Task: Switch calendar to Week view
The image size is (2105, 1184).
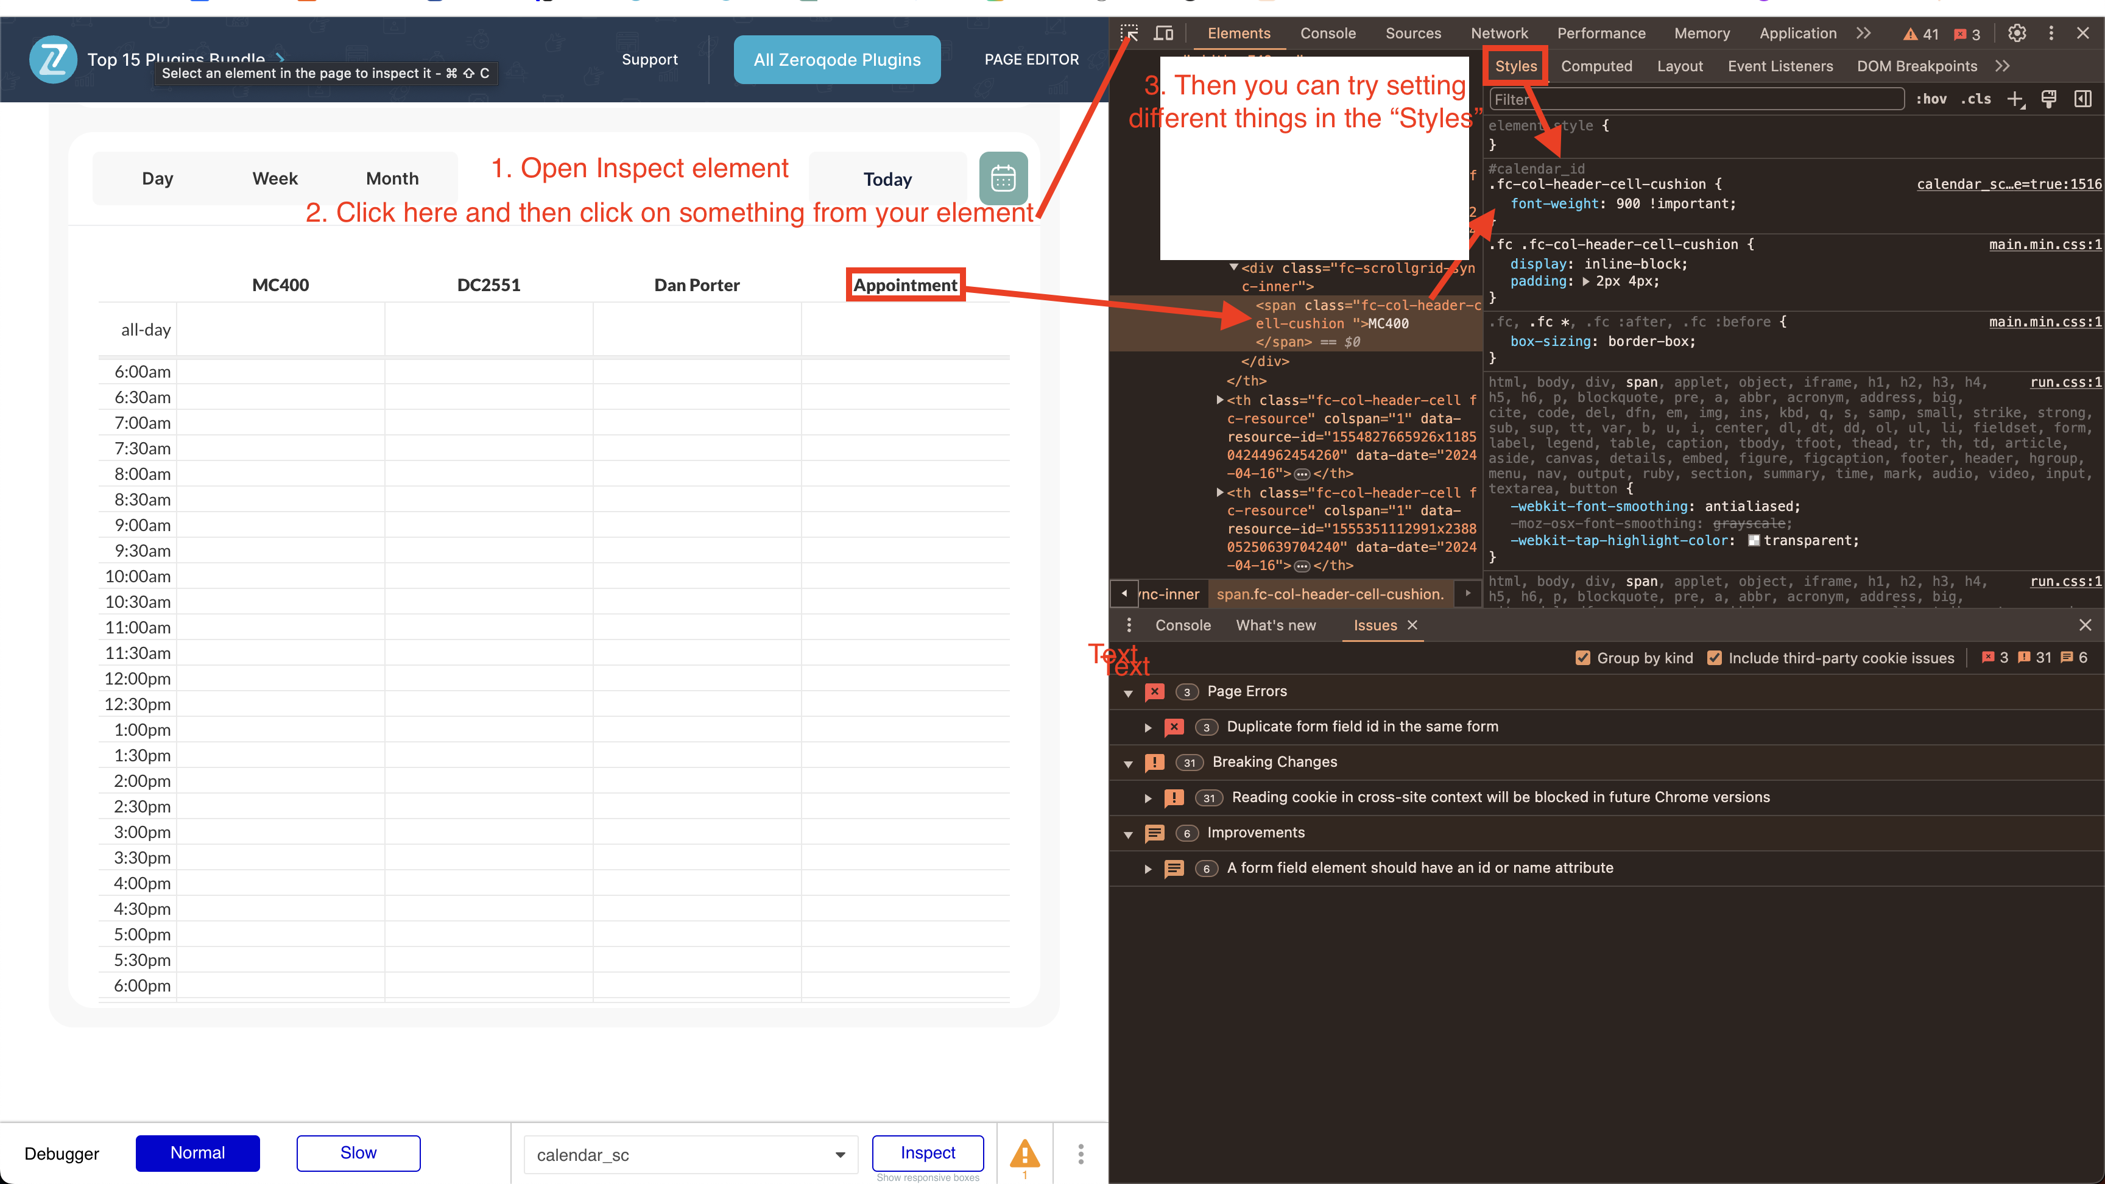Action: 275,178
